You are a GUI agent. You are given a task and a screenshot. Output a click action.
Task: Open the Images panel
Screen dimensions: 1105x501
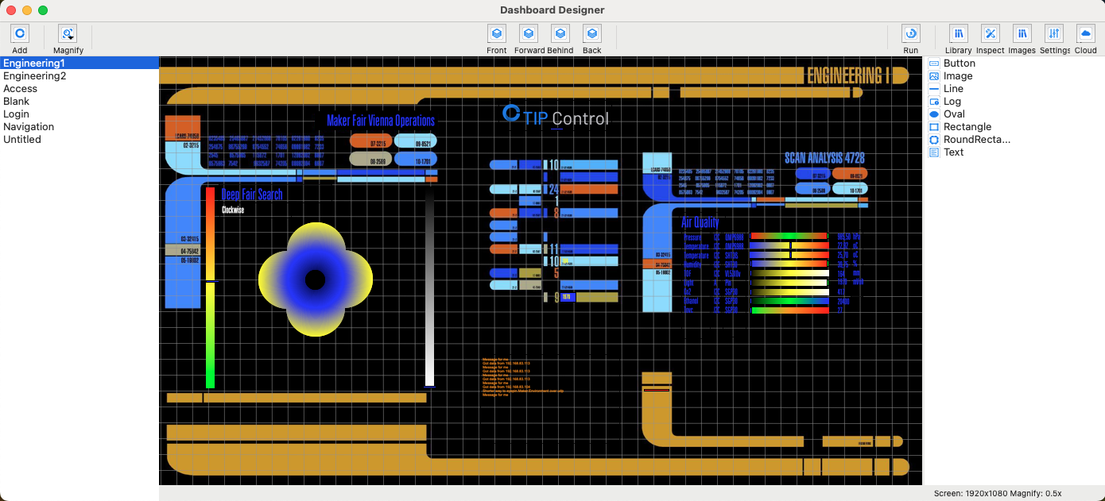1022,34
